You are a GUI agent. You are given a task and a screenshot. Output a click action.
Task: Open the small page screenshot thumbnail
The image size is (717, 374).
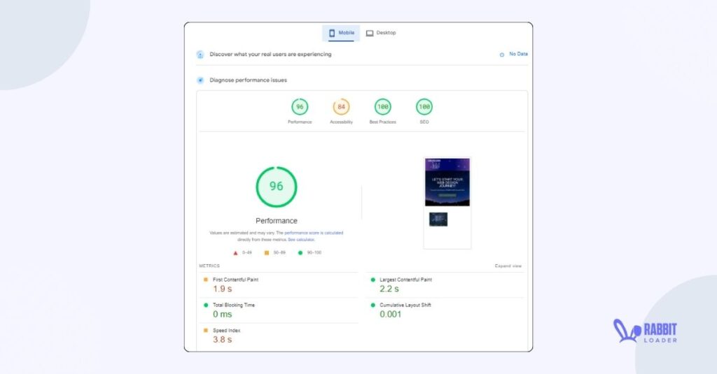[438, 220]
